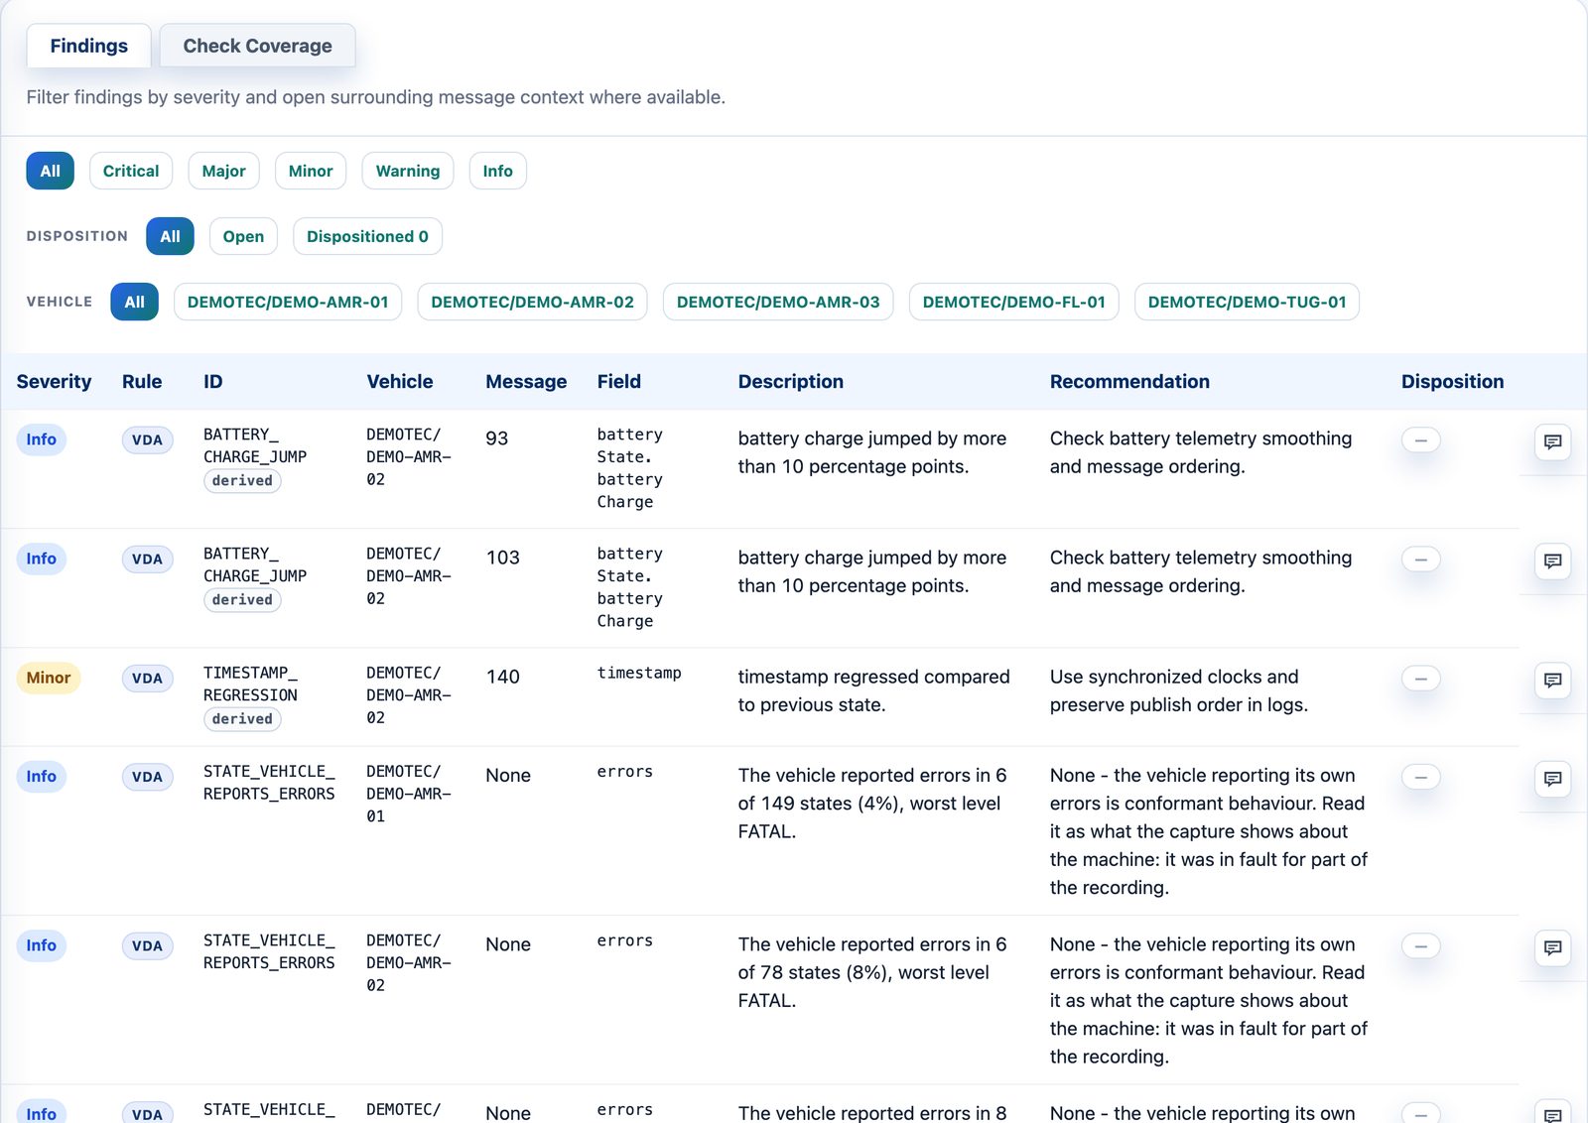Set disposition dash for message 103 row

(x=1420, y=559)
